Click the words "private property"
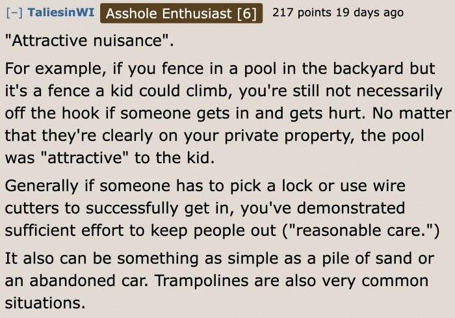 (x=287, y=136)
